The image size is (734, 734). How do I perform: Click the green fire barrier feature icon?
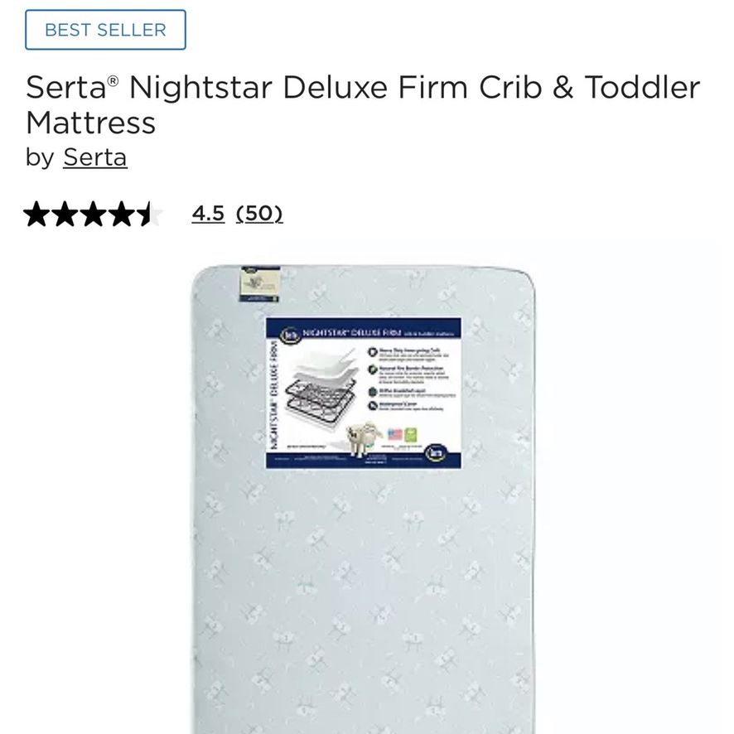click(x=373, y=369)
